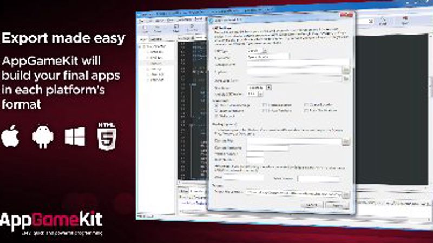The width and height of the screenshot is (433, 243).
Task: Enable the rightmost checkbox in top permissions row
Action: [306, 105]
